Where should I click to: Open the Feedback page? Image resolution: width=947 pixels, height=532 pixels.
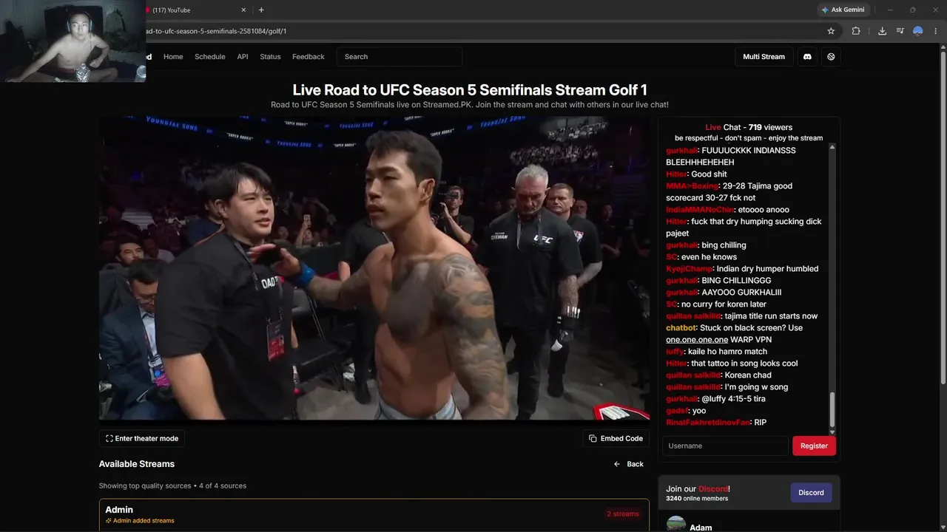309,57
